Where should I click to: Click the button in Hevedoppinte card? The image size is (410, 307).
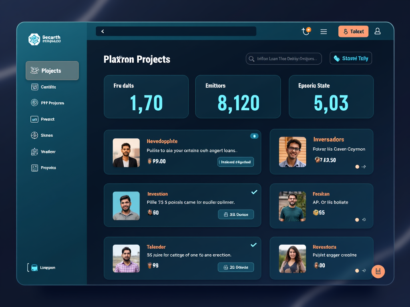pos(235,162)
